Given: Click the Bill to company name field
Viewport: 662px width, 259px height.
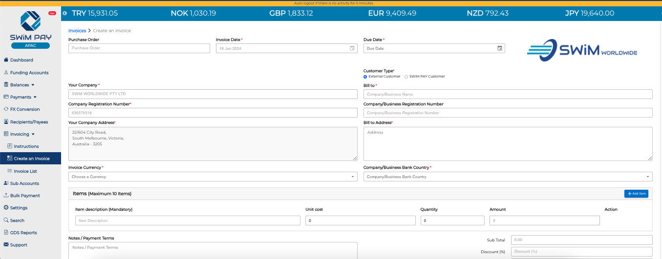Looking at the screenshot, I should (508, 94).
